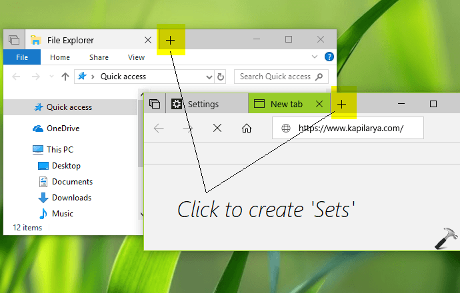Refresh the Quick access location
460x293 pixels.
coord(221,77)
